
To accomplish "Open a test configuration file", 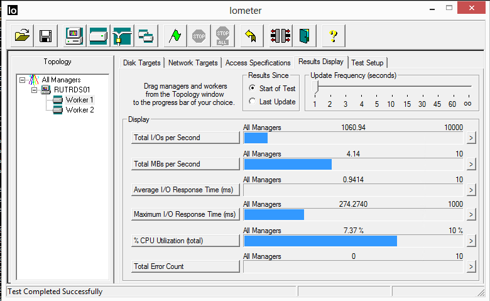I will (x=22, y=36).
